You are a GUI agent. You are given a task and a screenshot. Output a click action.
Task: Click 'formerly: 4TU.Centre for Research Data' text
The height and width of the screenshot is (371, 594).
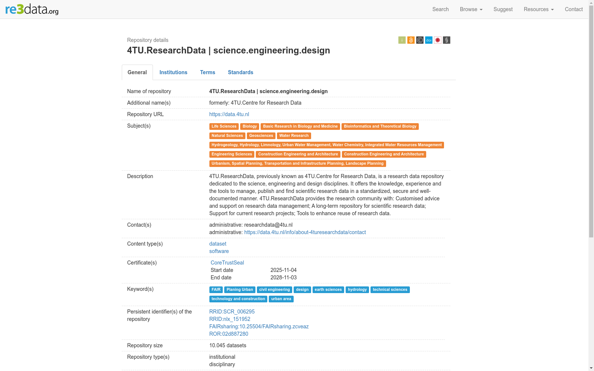255,103
